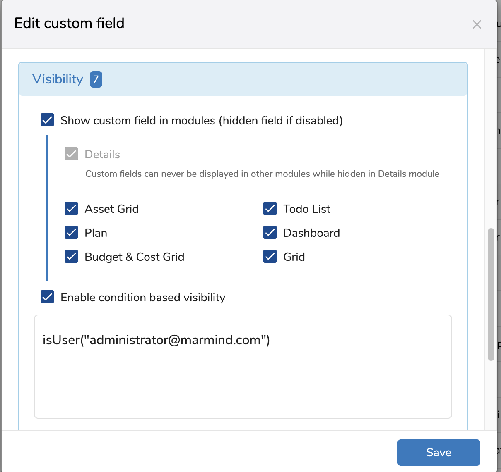Disable condition based visibility checkbox
This screenshot has height=472, width=501.
tap(47, 297)
